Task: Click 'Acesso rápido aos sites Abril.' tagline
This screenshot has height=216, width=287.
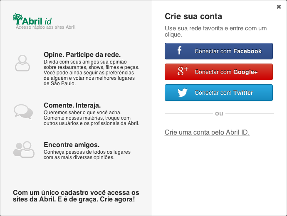Action: coord(46,27)
